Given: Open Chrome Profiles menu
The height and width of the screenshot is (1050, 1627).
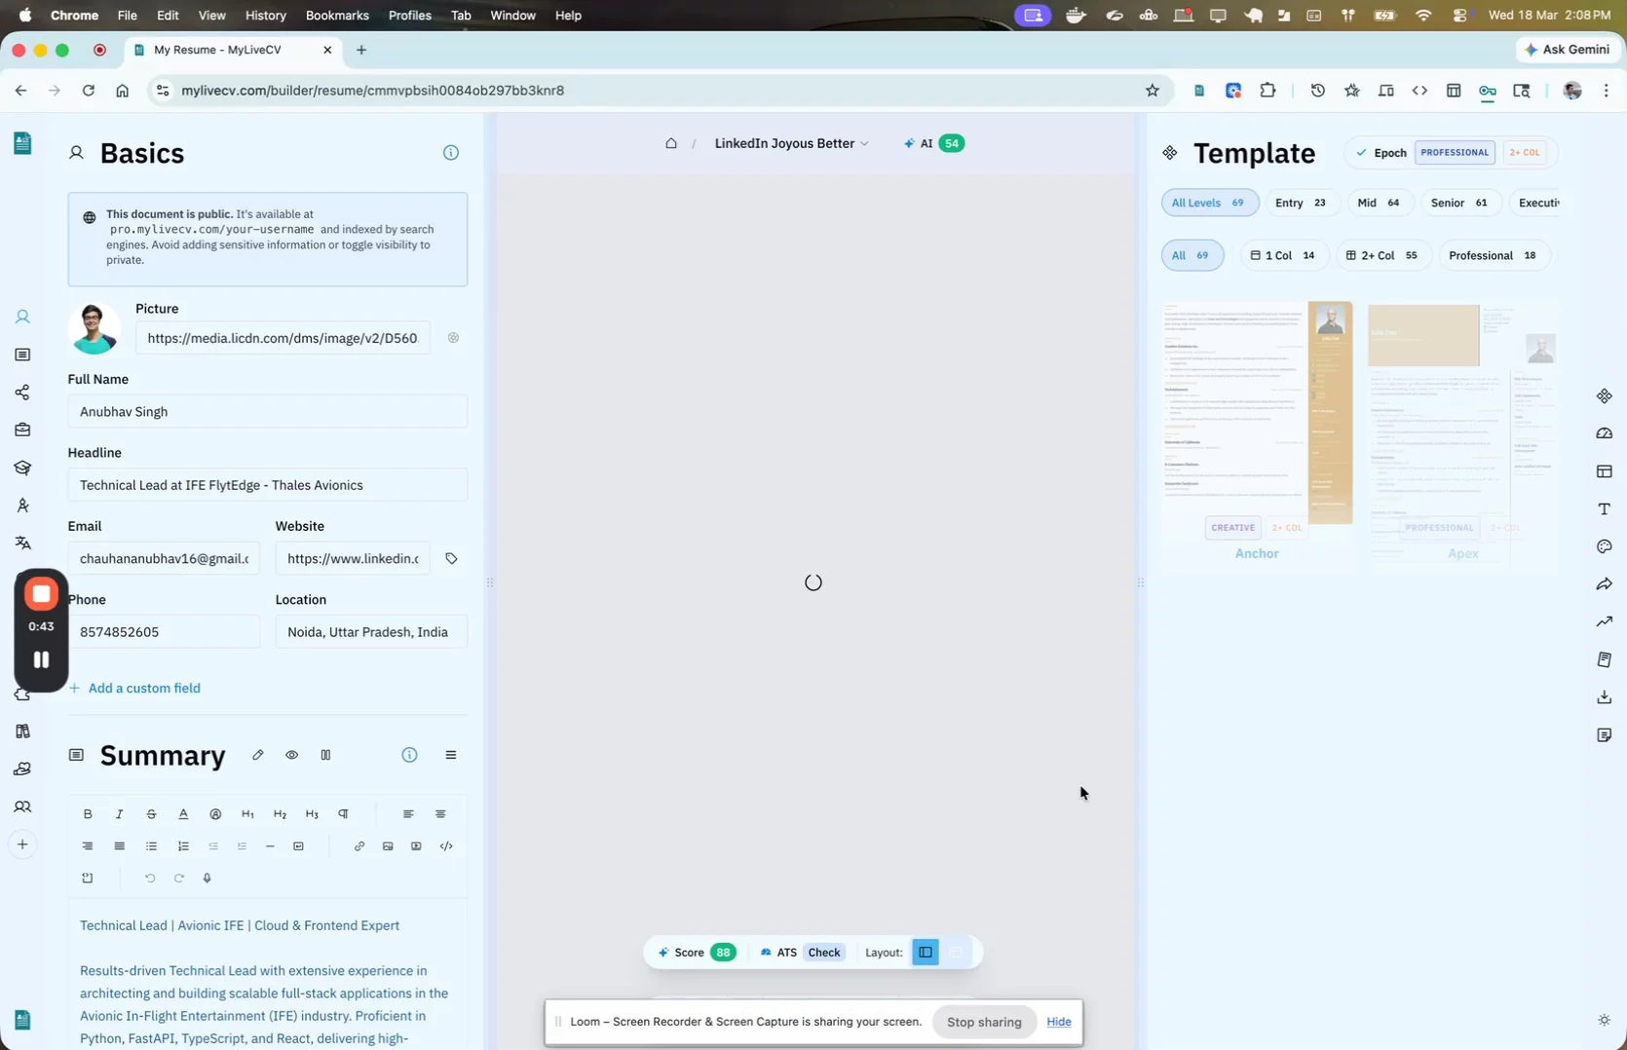Looking at the screenshot, I should point(409,16).
